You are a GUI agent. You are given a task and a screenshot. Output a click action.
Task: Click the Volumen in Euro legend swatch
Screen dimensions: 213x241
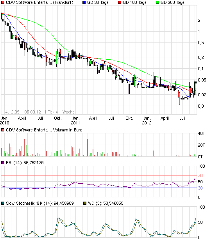click(x=3, y=130)
